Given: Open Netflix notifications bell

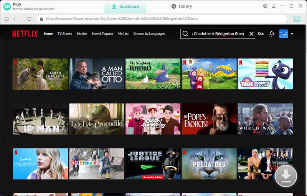Looking at the screenshot, I should click(272, 34).
